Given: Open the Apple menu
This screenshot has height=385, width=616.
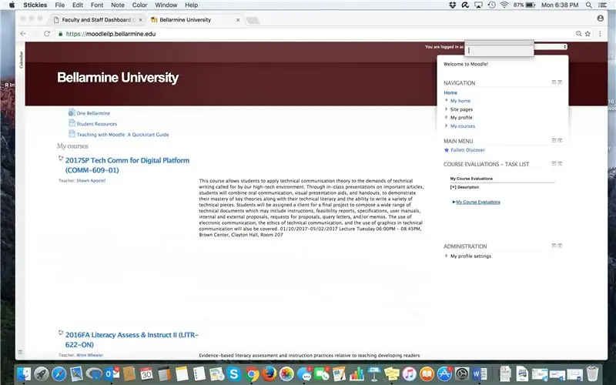Looking at the screenshot, I should 12,5.
